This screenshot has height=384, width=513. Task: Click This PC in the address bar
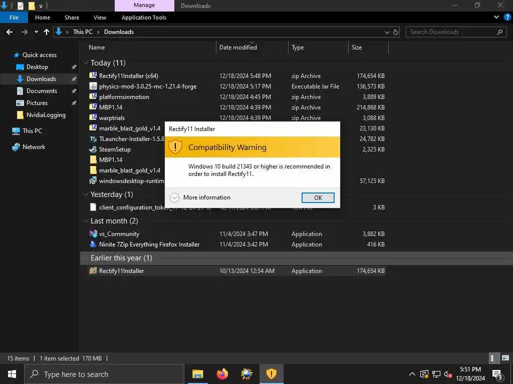pos(83,32)
